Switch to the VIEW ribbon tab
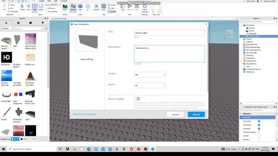Screen dimensions: 278x156 56,1
